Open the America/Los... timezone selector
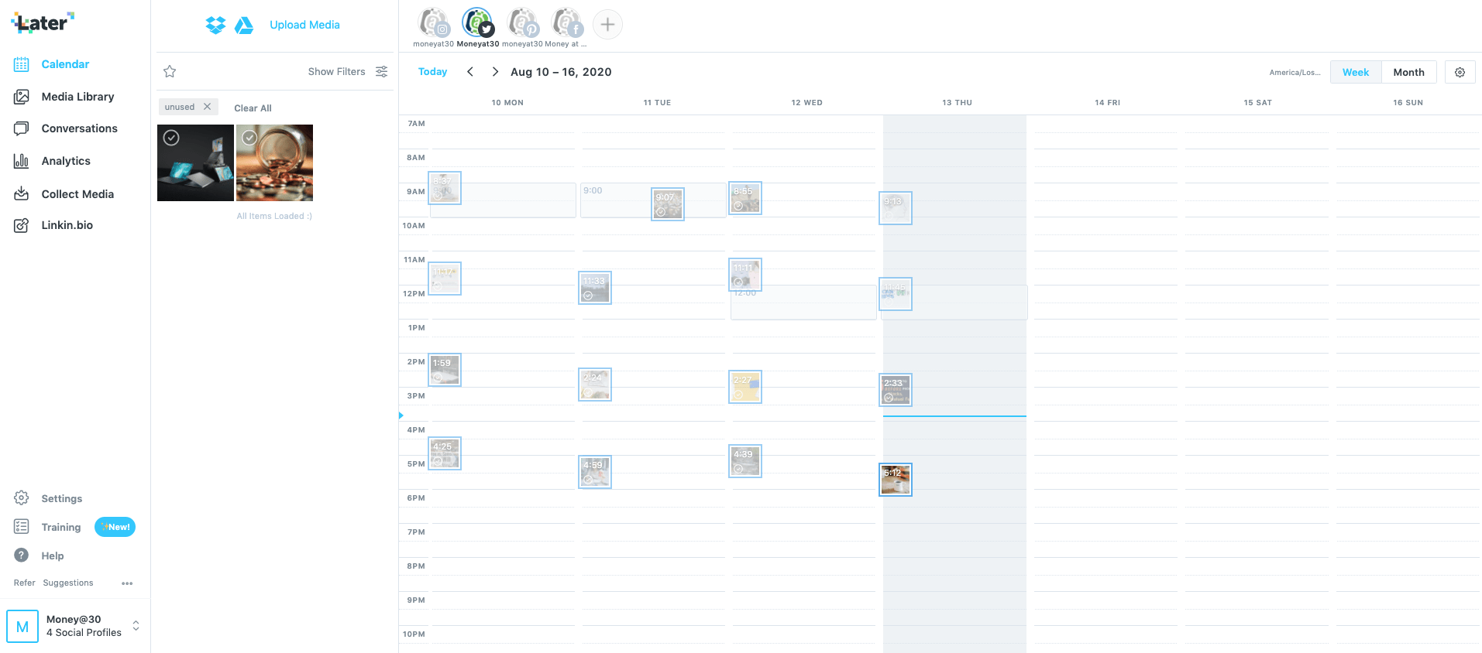 [x=1295, y=73]
